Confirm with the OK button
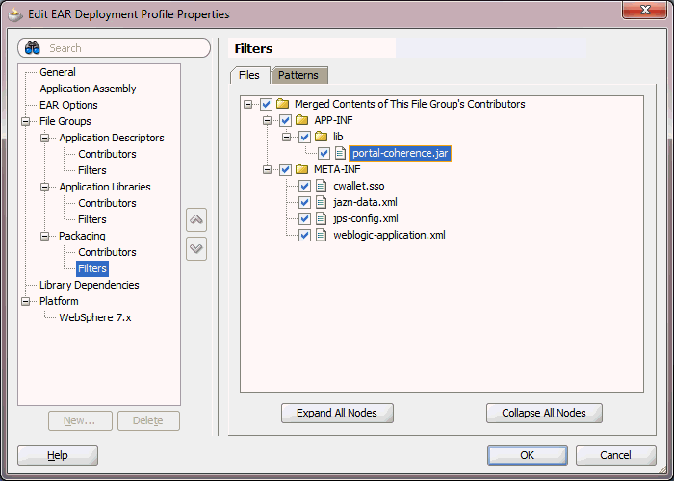This screenshot has width=674, height=481. coord(527,455)
